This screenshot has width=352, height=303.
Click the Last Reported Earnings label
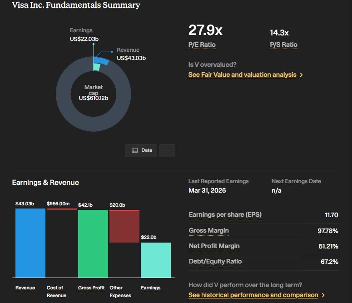point(218,181)
